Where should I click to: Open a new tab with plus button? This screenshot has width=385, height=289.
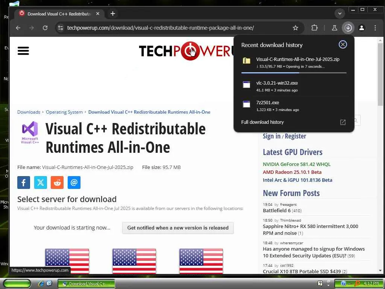click(x=113, y=14)
